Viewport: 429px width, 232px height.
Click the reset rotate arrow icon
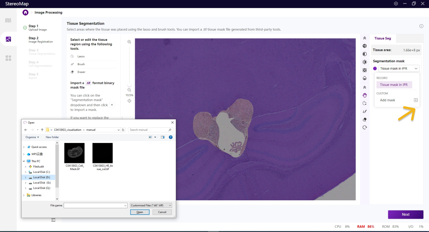coord(365,127)
